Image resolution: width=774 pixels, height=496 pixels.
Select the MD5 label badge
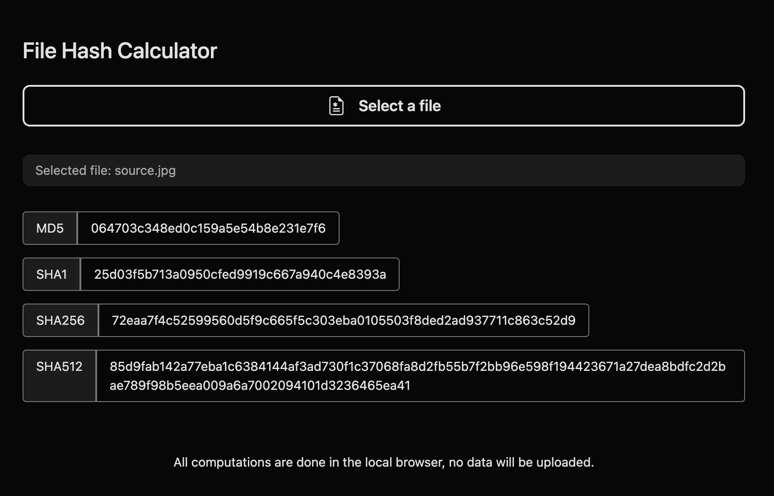tap(50, 228)
